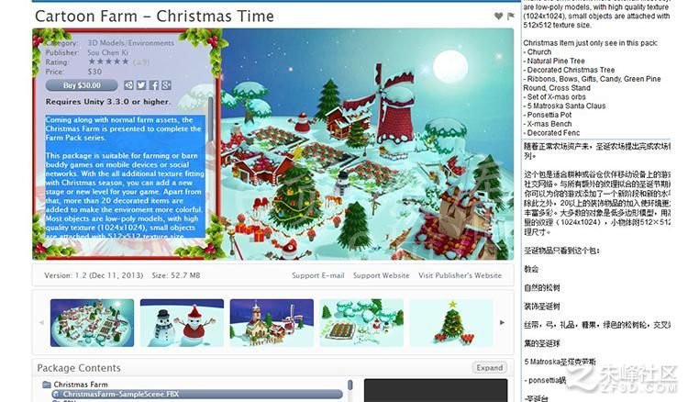Click the ChristmasFarm-SampleScene.FBX file icon
This screenshot has height=402, width=688.
57,394
